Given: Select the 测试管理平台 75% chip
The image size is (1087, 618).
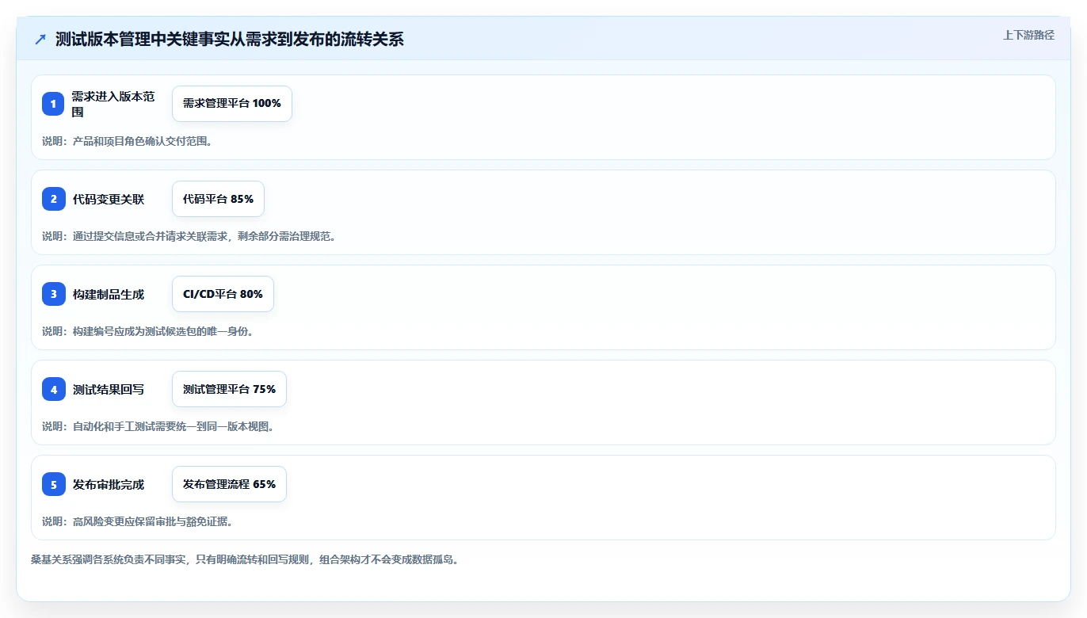Looking at the screenshot, I should (x=229, y=389).
